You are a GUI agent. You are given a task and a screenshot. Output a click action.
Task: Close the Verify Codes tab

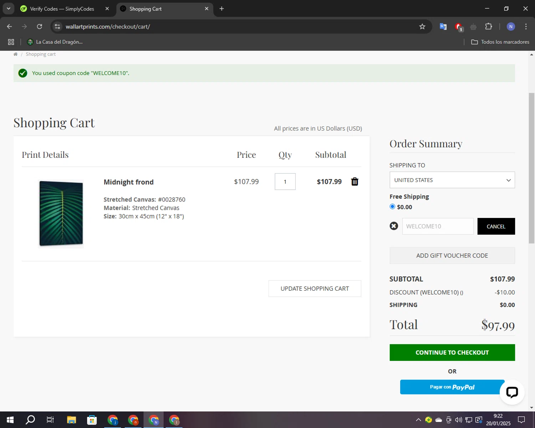click(x=107, y=9)
